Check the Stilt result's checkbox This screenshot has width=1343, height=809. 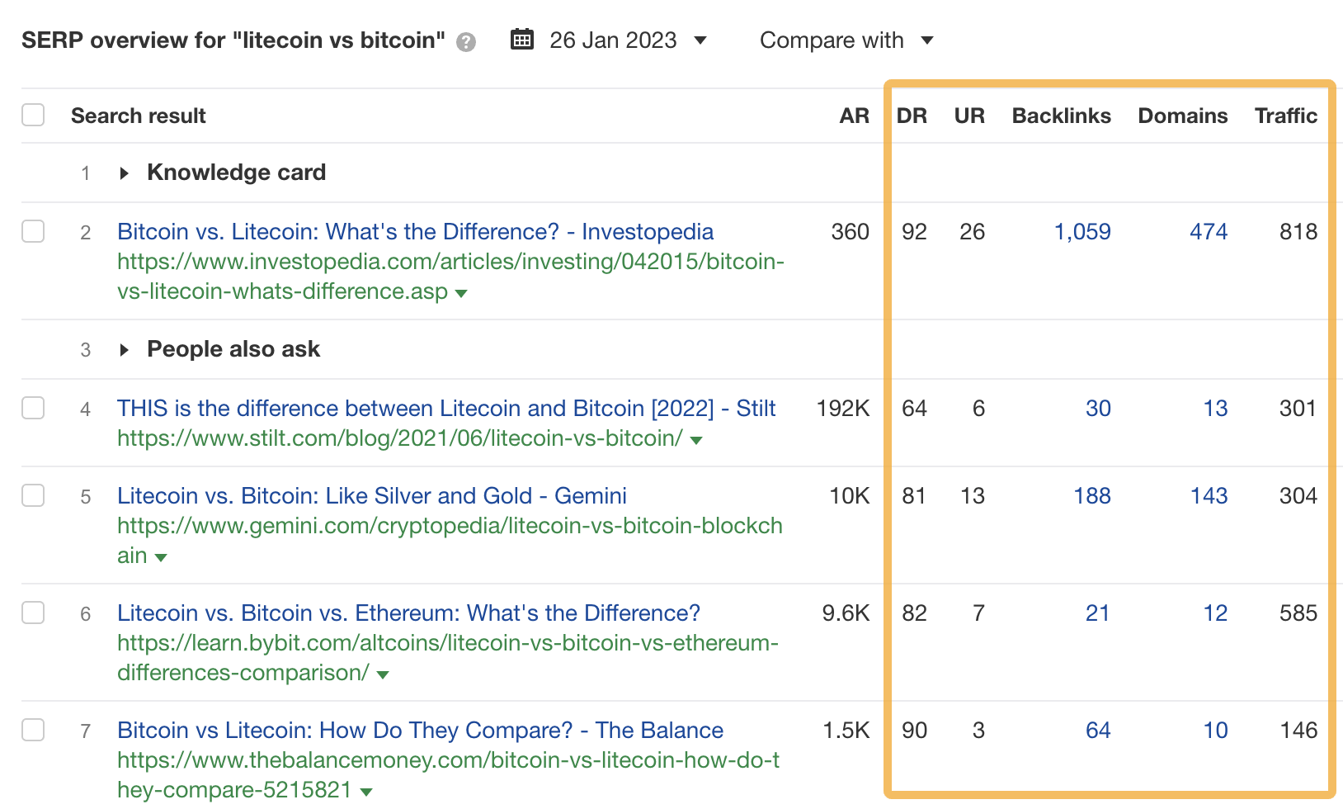click(33, 408)
